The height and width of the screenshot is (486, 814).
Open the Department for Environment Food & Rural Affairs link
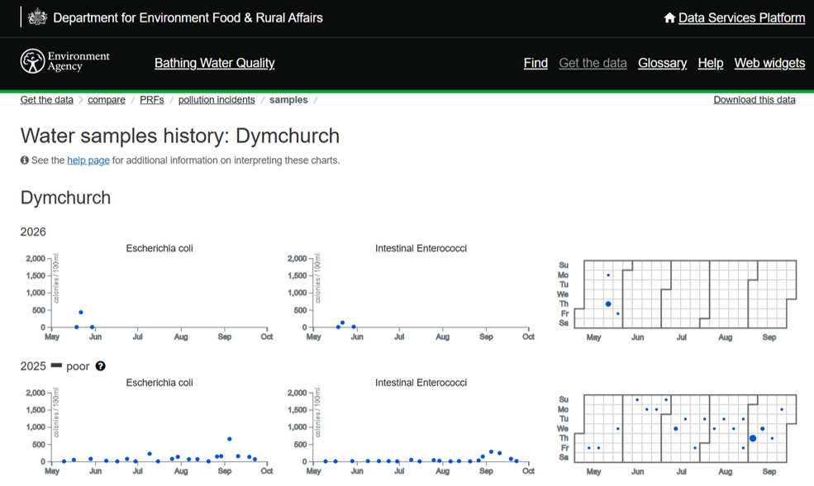[x=188, y=17]
